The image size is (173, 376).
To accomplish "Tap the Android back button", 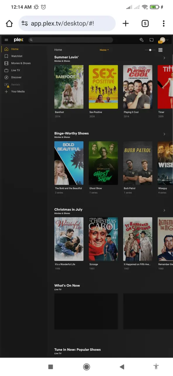I will [122, 367].
